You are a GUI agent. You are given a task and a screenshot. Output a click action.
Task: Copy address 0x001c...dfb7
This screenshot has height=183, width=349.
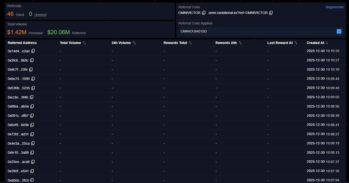click(x=32, y=115)
